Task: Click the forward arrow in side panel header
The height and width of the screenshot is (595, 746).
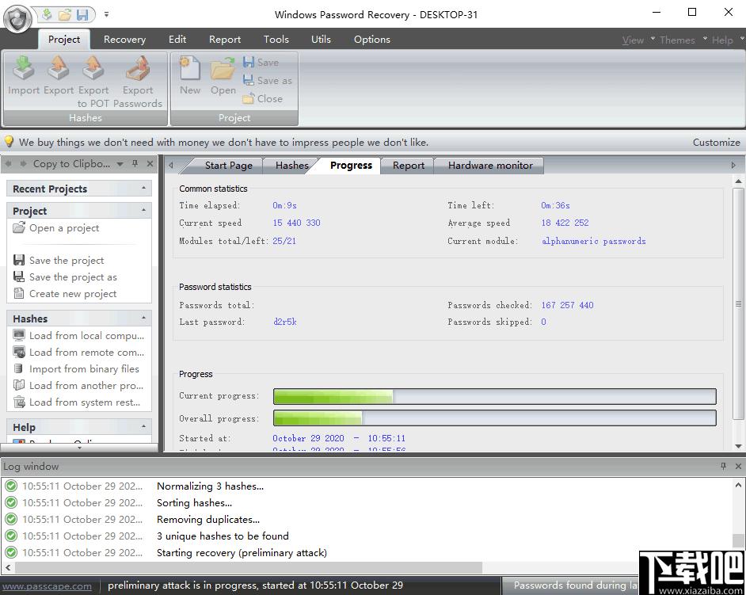Action: tap(23, 164)
